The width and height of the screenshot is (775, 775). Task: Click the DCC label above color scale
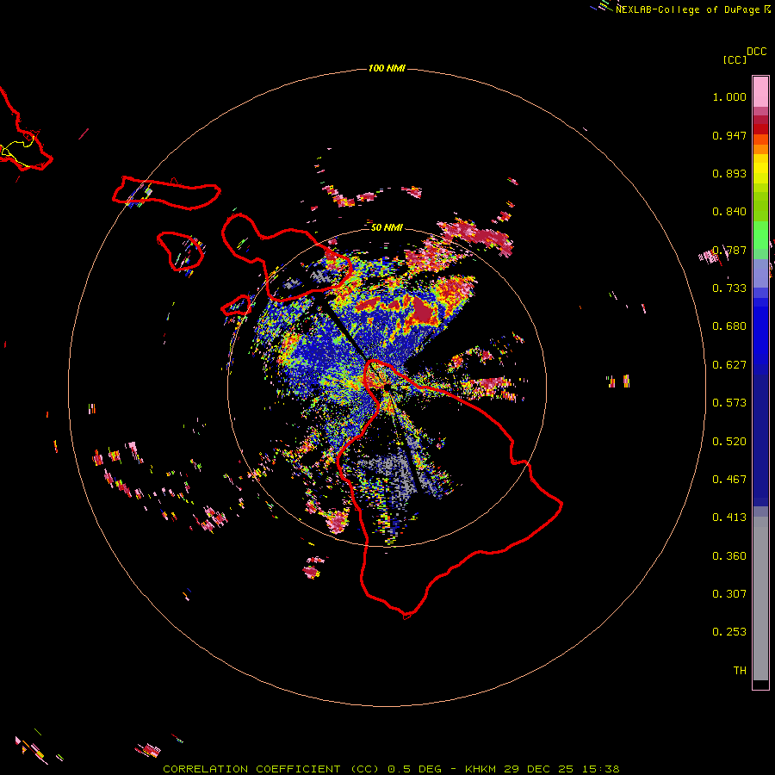(x=757, y=52)
